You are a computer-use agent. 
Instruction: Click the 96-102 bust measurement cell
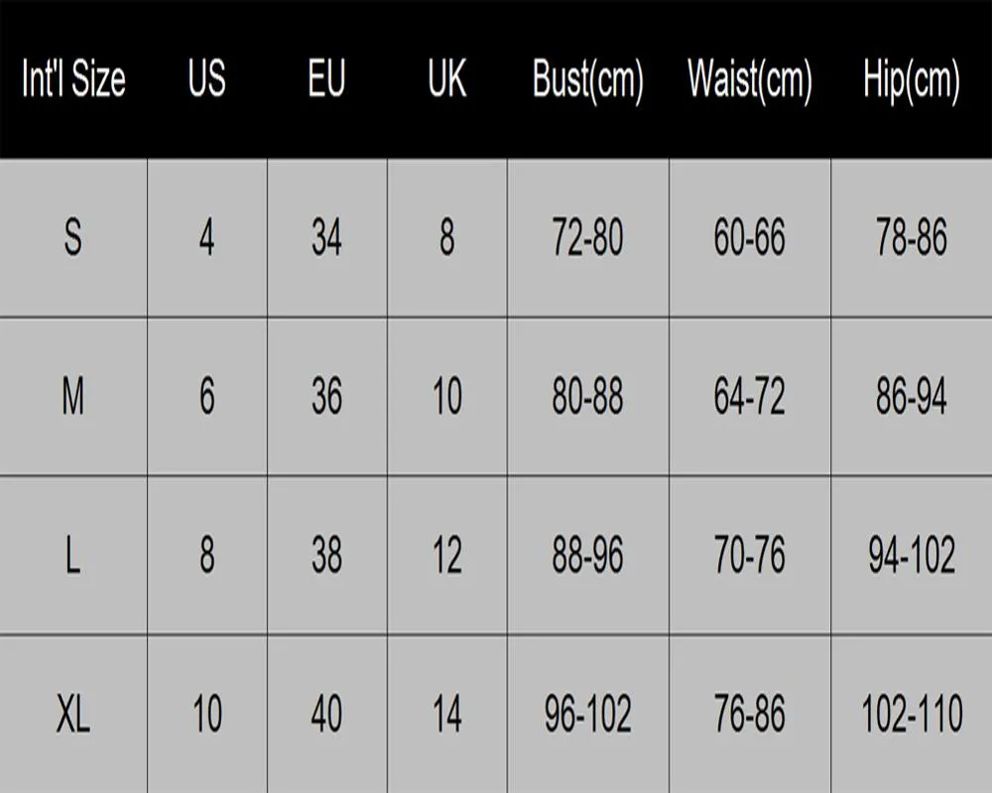tap(587, 715)
